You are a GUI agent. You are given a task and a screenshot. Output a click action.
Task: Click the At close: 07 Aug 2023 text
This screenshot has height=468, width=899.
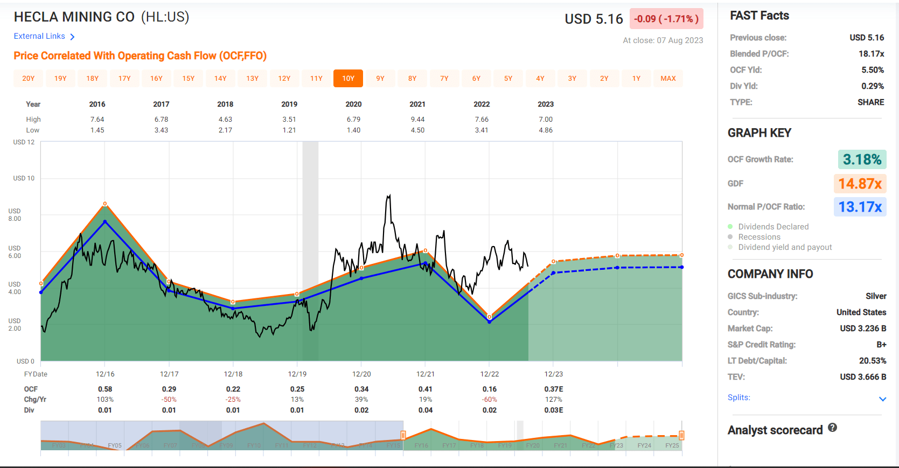[x=663, y=40]
